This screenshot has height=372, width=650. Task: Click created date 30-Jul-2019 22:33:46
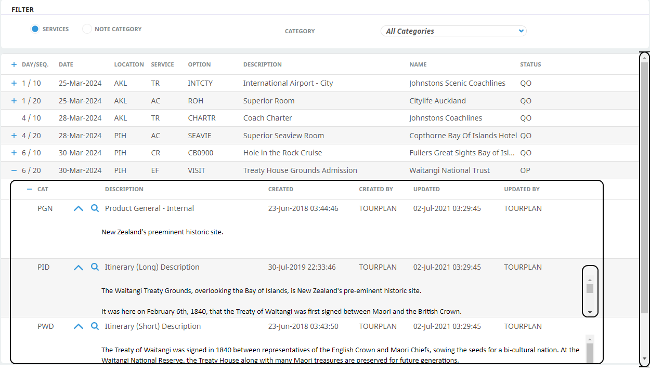302,267
